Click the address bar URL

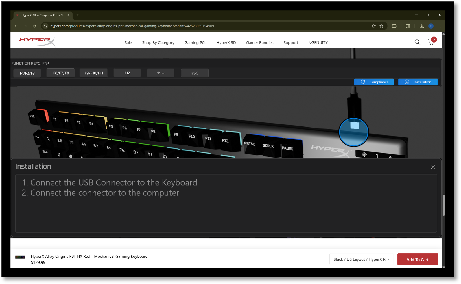[x=132, y=26]
